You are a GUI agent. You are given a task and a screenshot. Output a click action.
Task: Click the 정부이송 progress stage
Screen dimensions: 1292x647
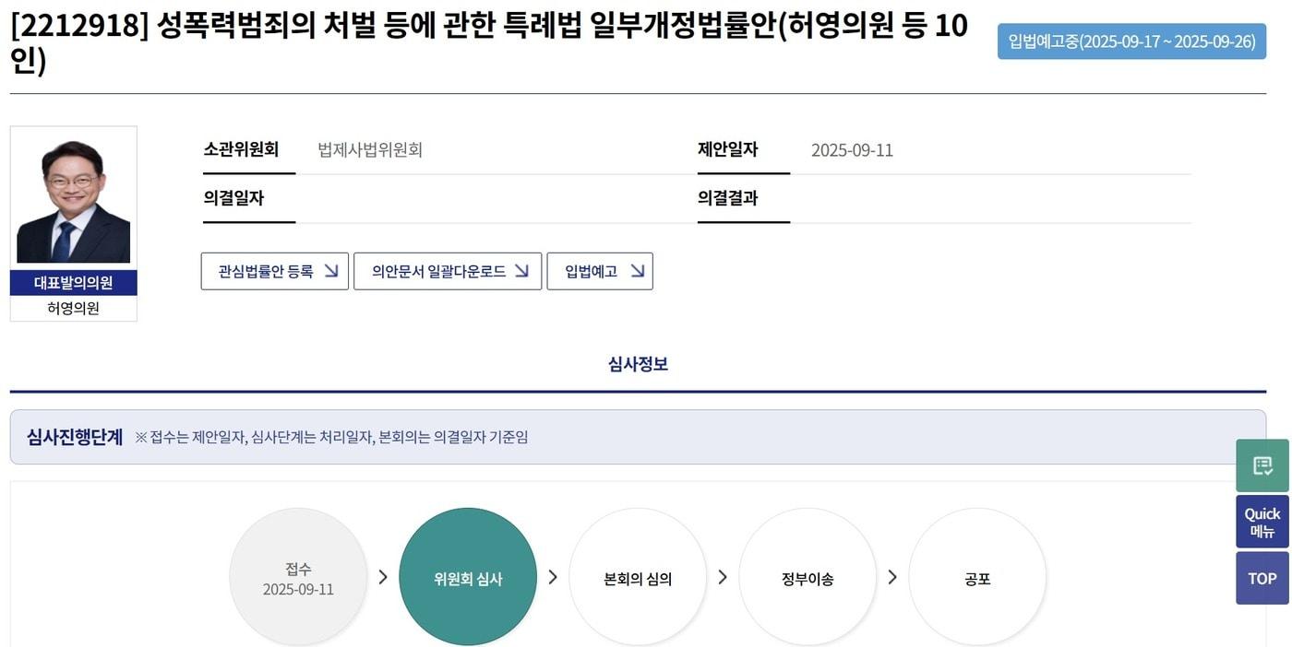807,577
